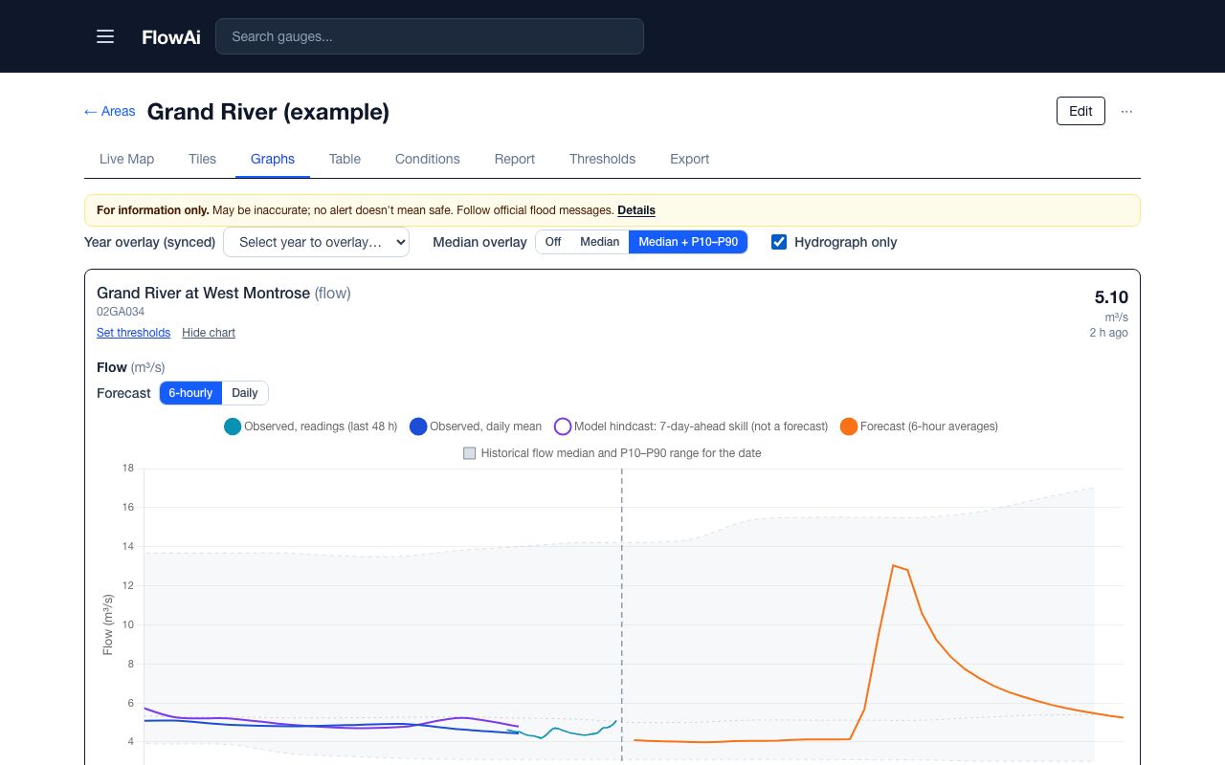1225x765 pixels.
Task: Click the current flow value 5.10
Action: point(1111,297)
